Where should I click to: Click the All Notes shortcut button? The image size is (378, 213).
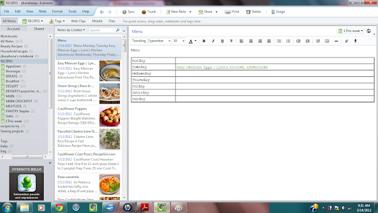pos(9,21)
